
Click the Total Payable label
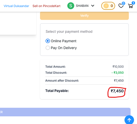click(x=57, y=91)
